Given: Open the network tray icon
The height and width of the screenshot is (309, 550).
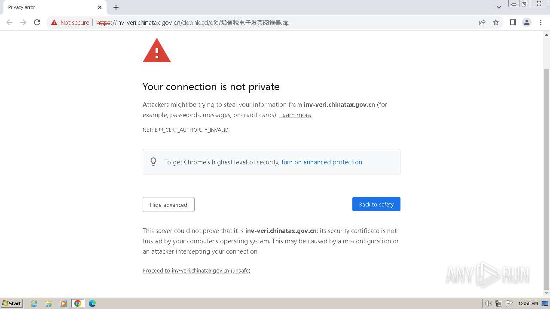Looking at the screenshot, I should (499, 303).
